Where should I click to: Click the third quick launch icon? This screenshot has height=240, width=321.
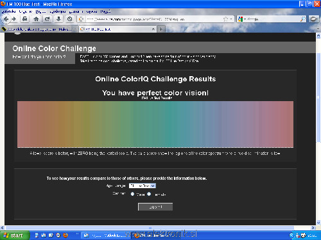click(x=51, y=236)
